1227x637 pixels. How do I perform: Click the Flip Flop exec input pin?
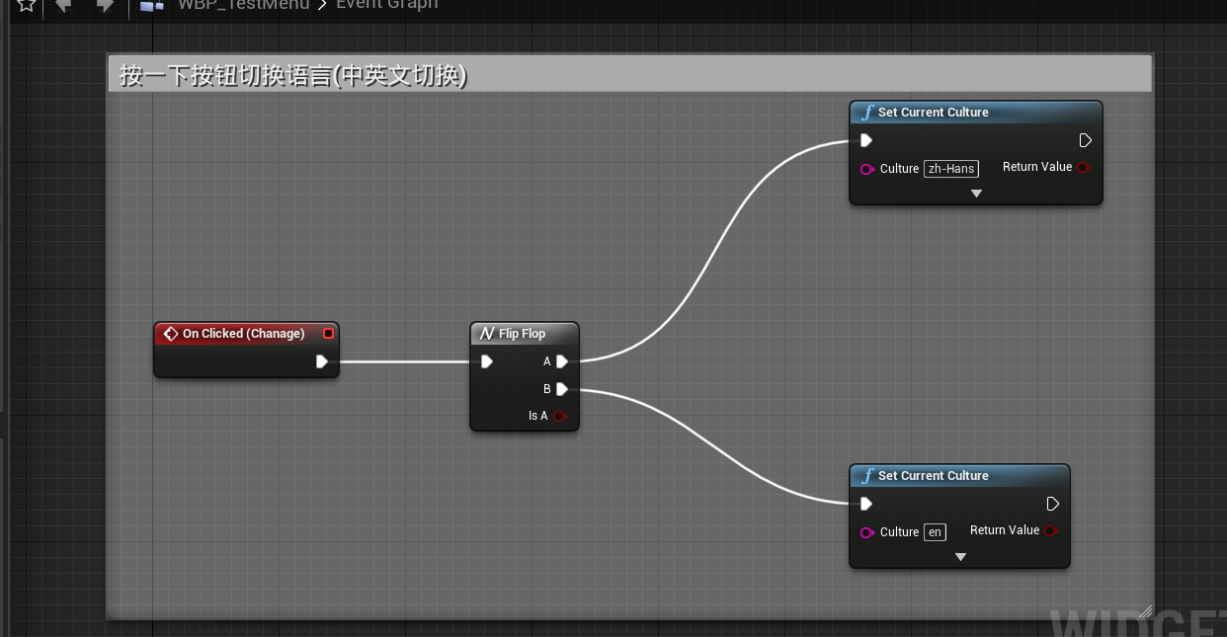[x=487, y=361]
